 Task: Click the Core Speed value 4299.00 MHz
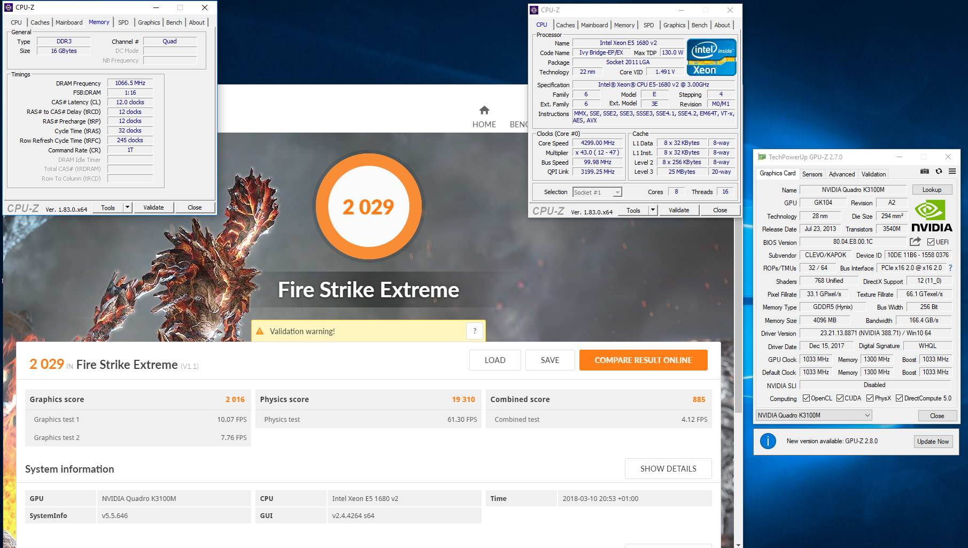(598, 143)
